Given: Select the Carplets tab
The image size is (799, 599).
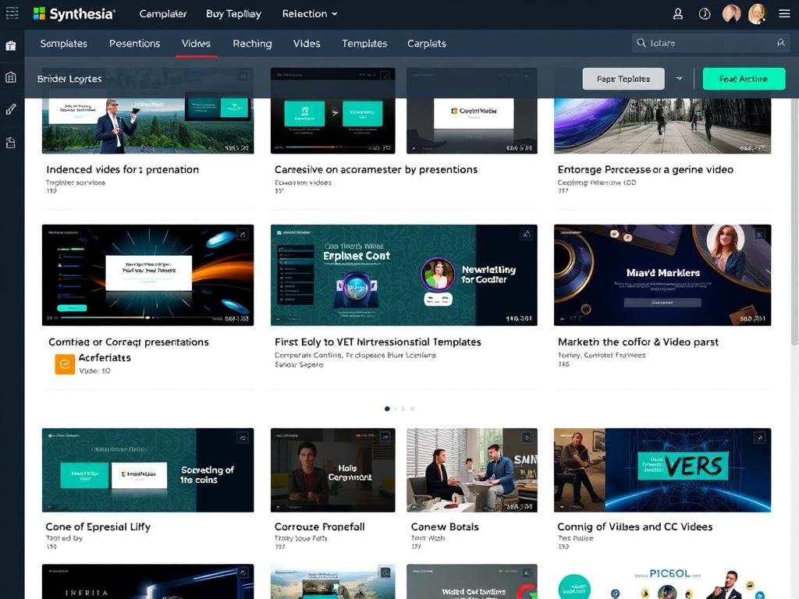Looking at the screenshot, I should (426, 44).
